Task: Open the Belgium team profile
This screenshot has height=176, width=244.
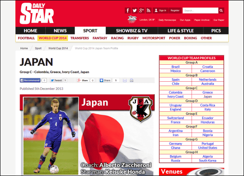Action: coord(176,156)
